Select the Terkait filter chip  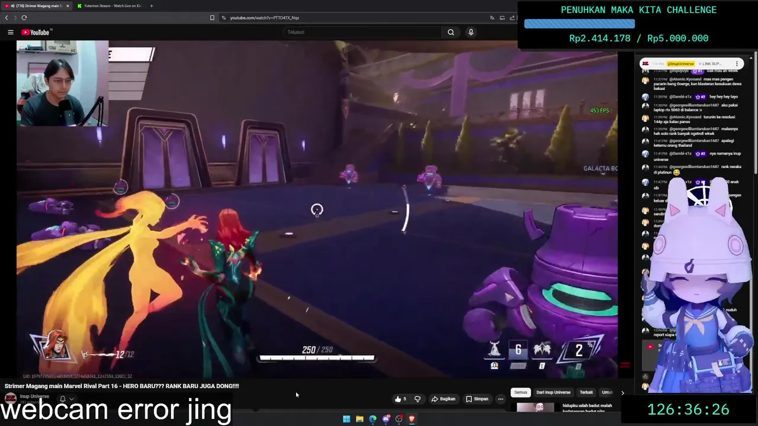(586, 392)
